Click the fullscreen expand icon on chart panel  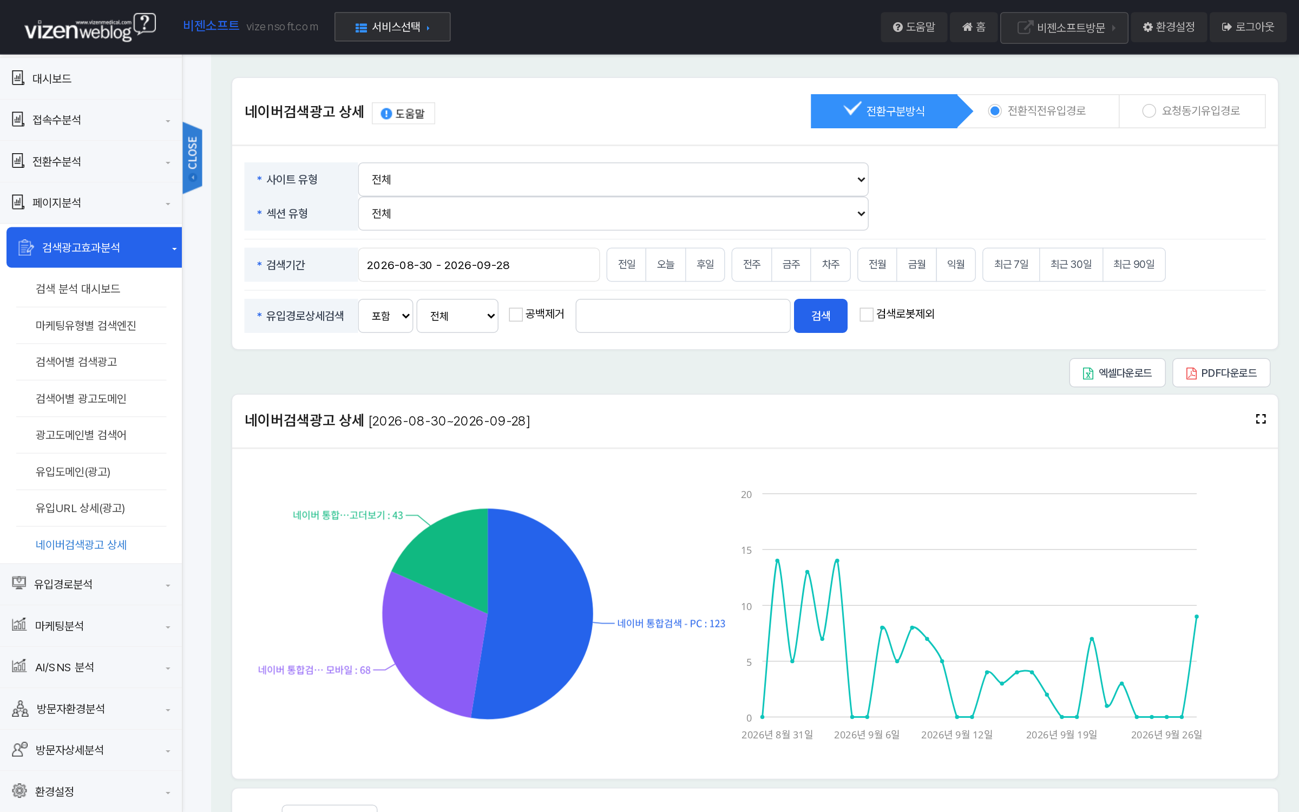[1261, 419]
